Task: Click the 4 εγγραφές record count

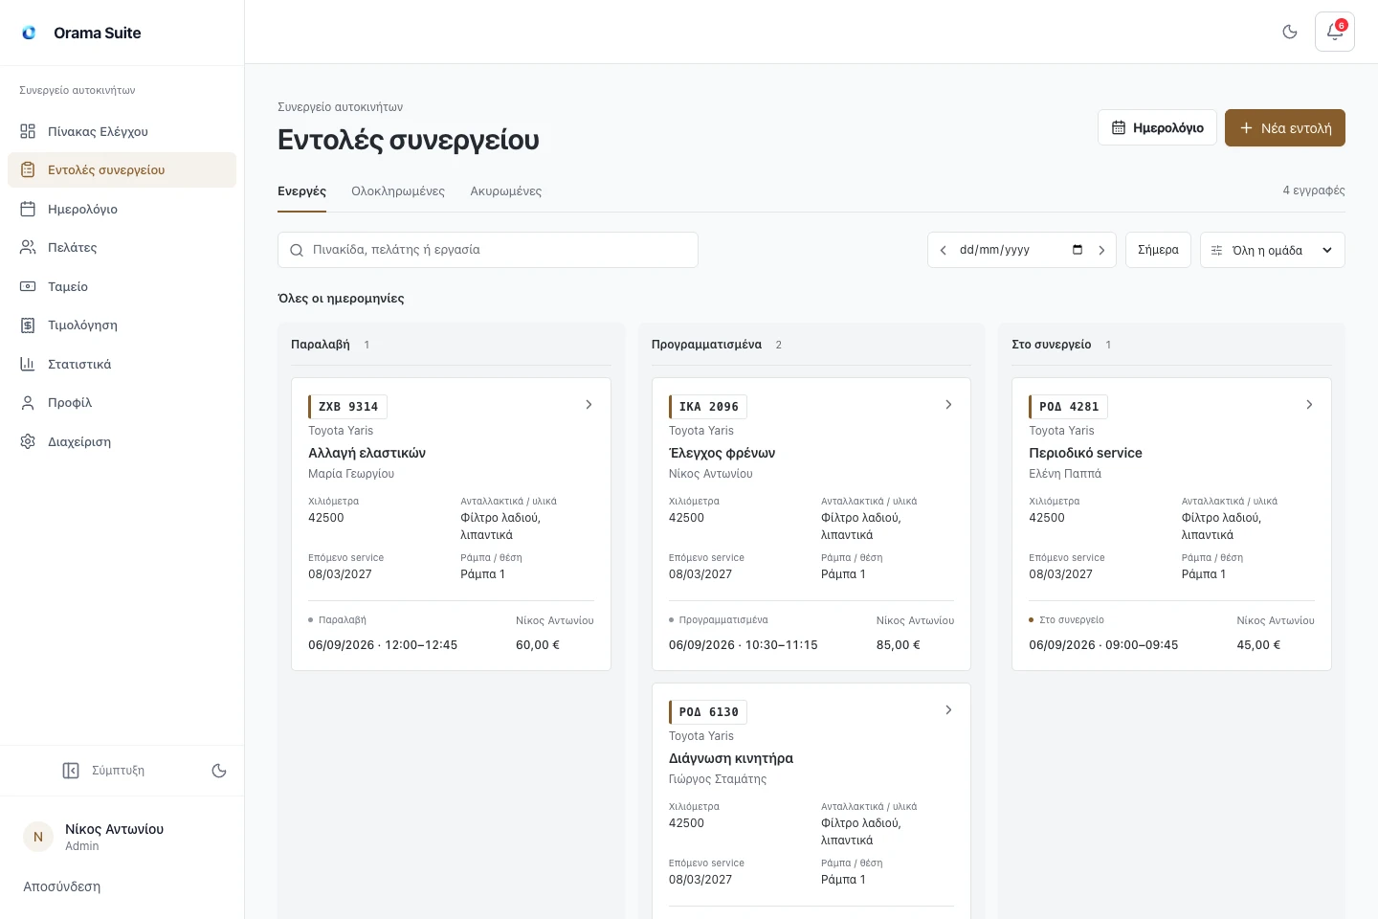Action: pos(1314,191)
